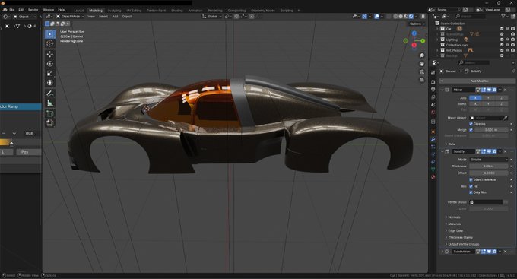Click the blue Z axis gizmo ball
Image resolution: width=517 pixels, height=279 pixels.
pyautogui.click(x=414, y=33)
